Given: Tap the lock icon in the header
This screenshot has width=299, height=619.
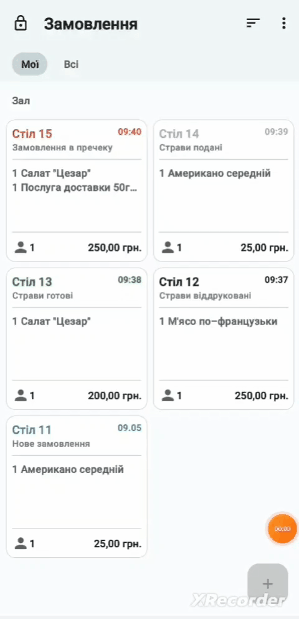Looking at the screenshot, I should click(21, 23).
